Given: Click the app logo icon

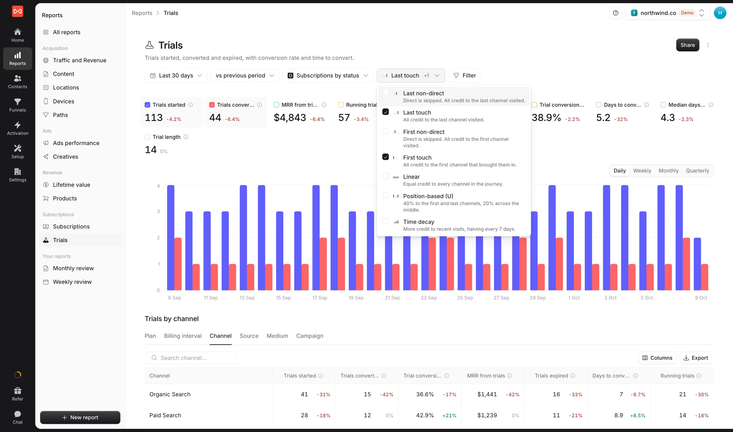Looking at the screenshot, I should 17,11.
